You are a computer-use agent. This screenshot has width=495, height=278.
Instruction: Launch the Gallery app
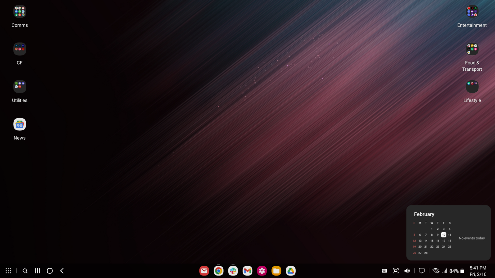262,271
